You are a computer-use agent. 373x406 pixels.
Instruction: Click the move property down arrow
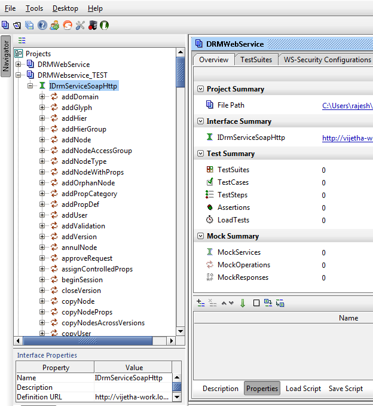click(231, 303)
